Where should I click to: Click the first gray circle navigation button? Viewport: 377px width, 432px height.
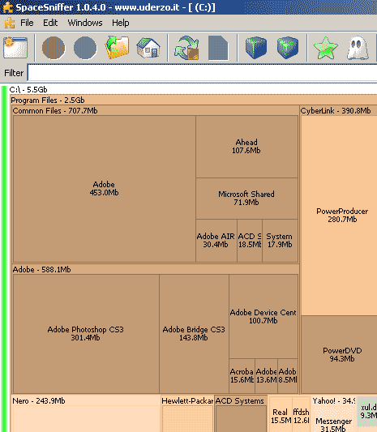point(54,48)
